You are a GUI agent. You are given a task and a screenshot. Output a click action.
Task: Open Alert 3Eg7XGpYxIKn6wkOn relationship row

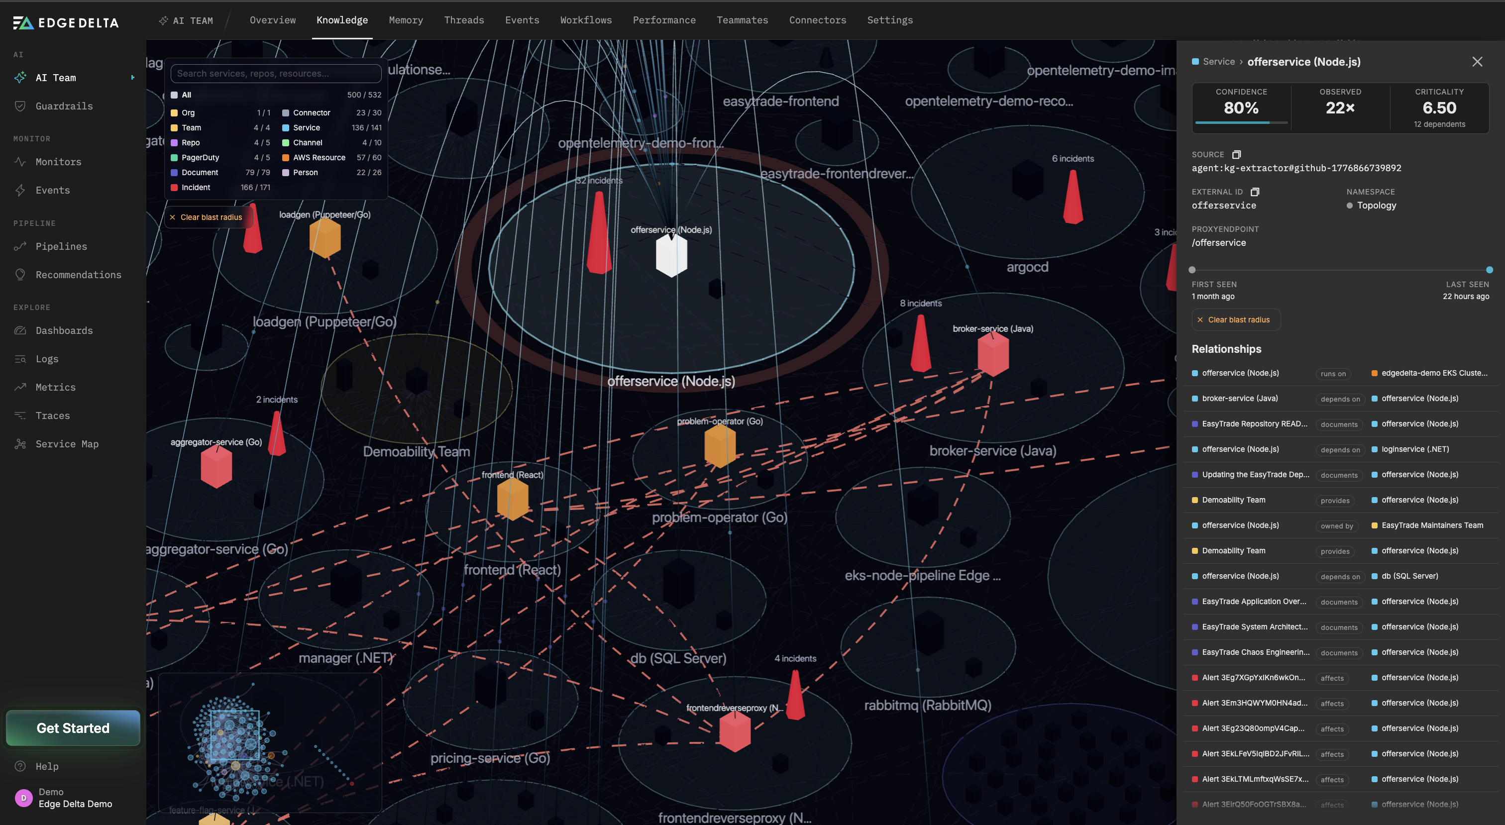1340,677
